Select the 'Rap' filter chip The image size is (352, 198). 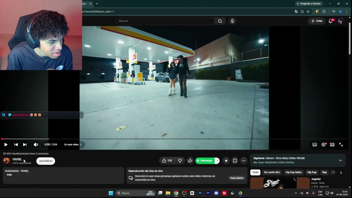click(x=324, y=172)
